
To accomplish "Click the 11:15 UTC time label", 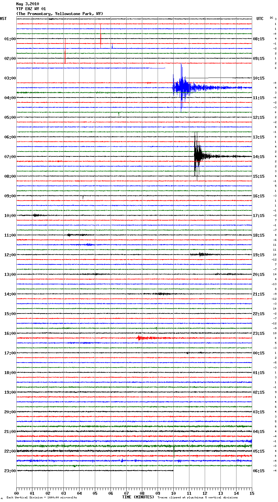I will (259, 98).
